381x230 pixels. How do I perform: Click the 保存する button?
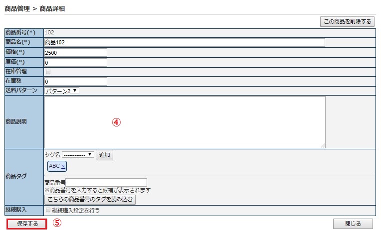pos(27,224)
